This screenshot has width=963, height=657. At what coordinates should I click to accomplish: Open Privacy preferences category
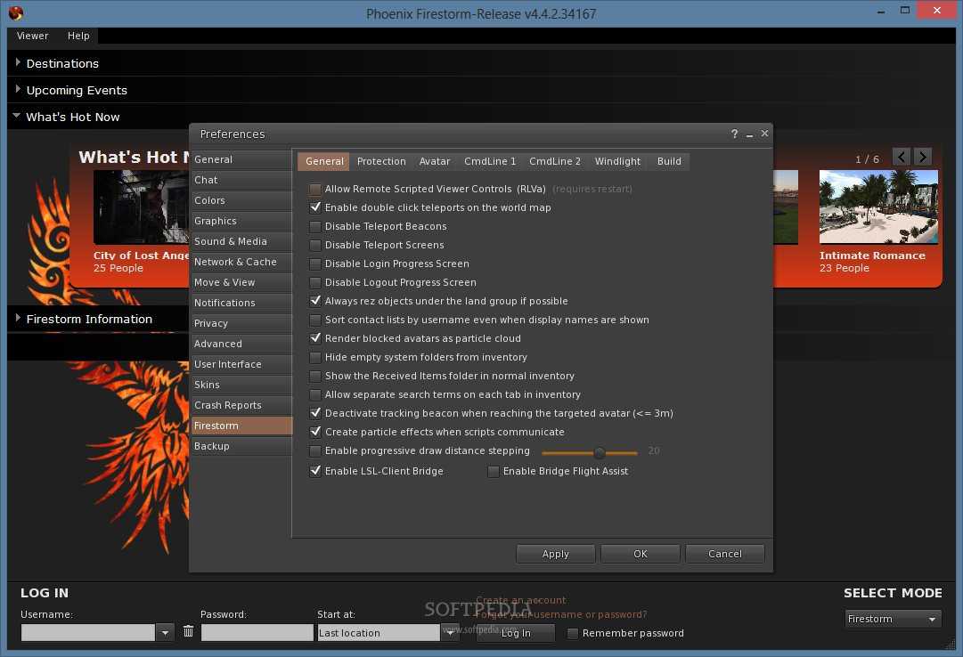pos(241,323)
